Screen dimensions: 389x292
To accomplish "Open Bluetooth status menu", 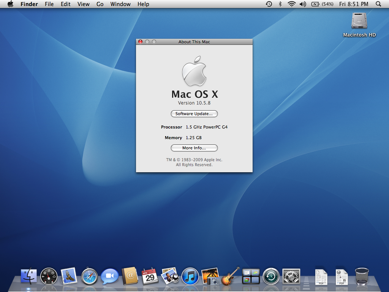I will tap(280, 4).
